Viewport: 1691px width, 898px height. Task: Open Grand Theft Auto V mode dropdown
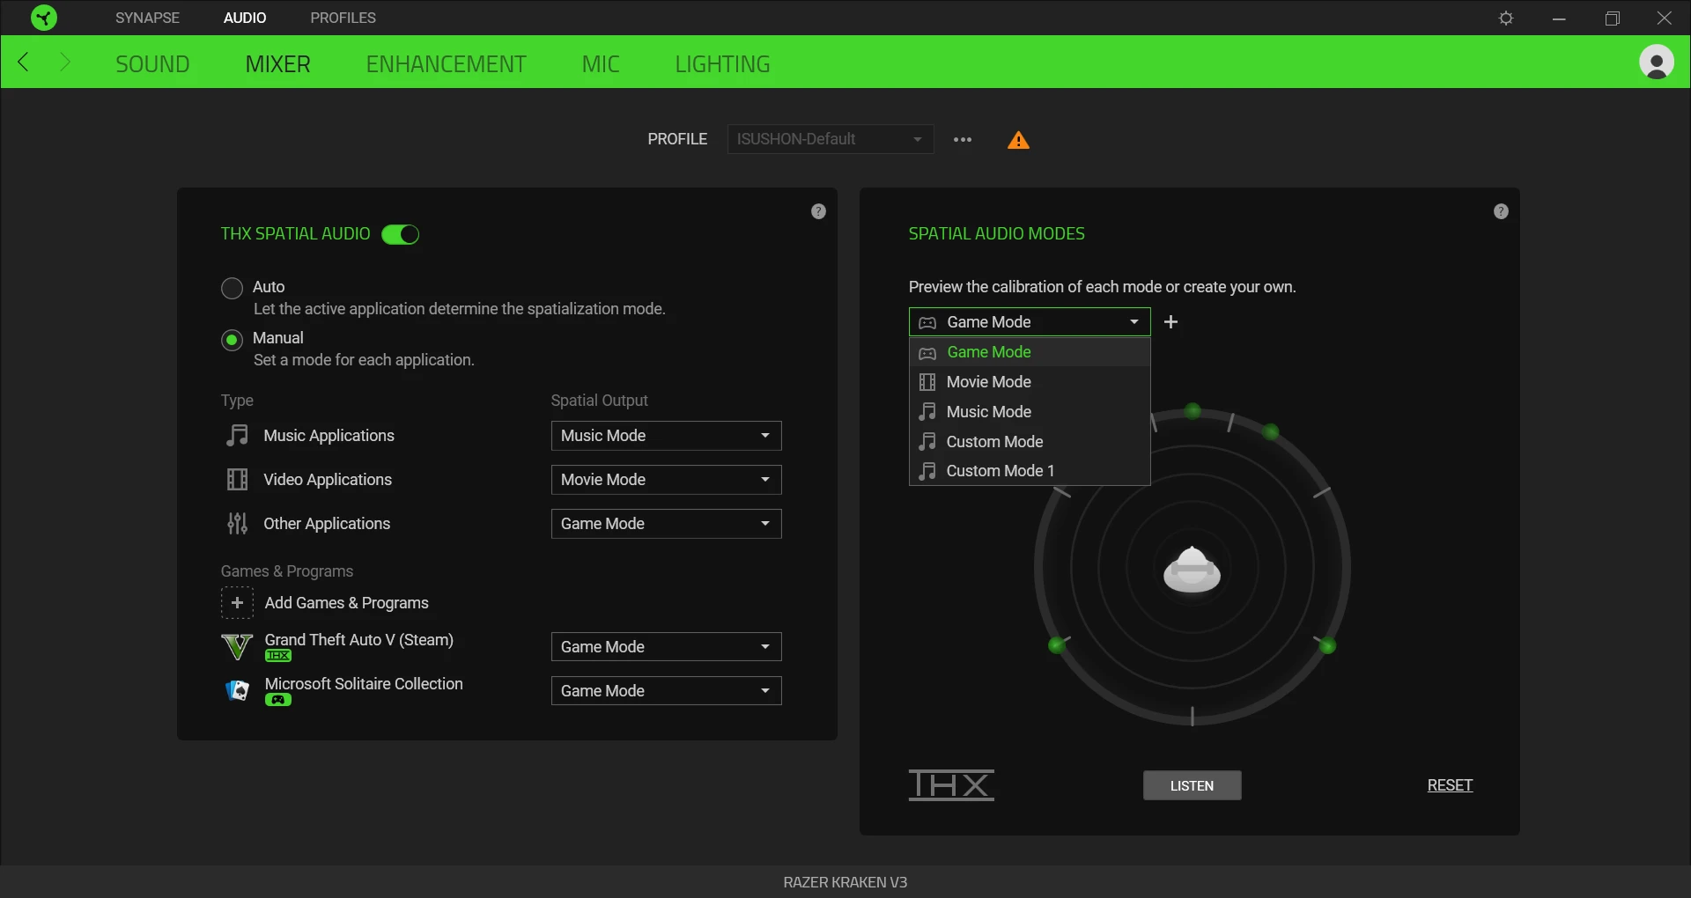(666, 647)
